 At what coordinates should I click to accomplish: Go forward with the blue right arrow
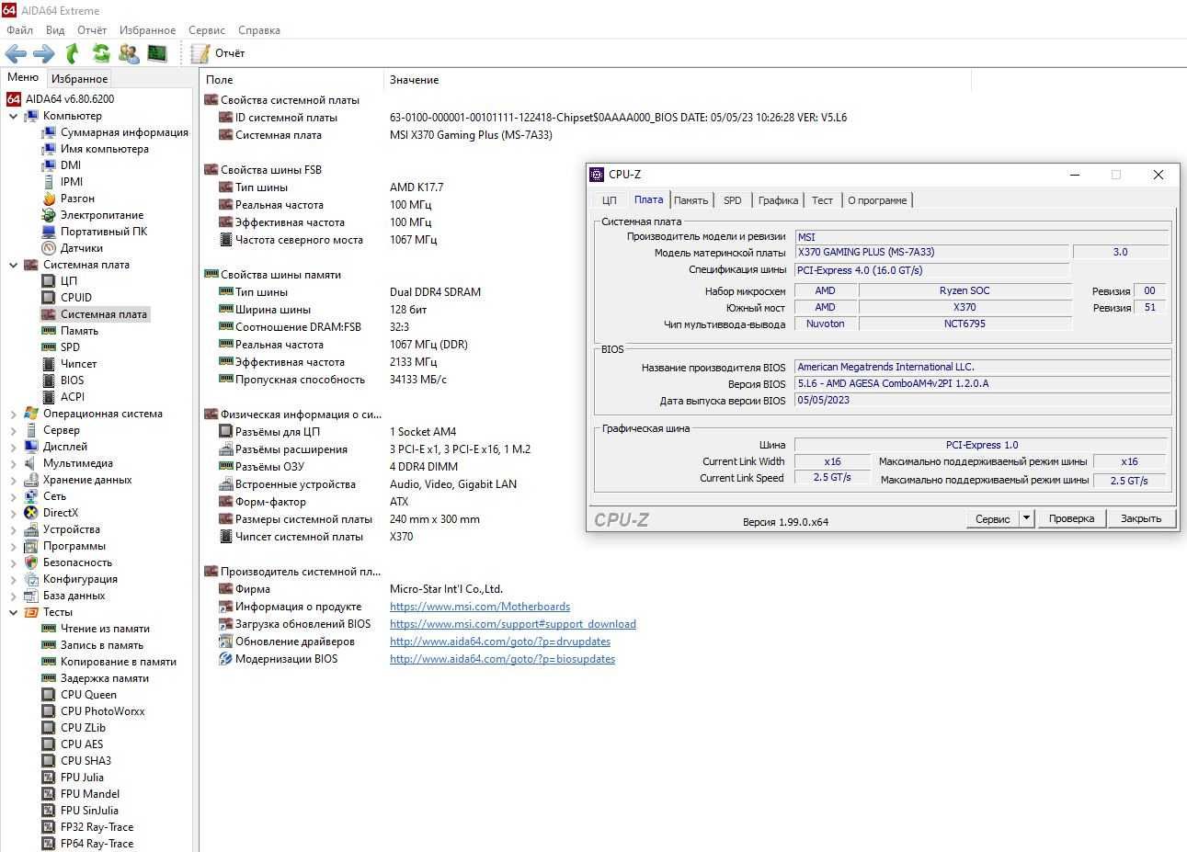click(44, 53)
